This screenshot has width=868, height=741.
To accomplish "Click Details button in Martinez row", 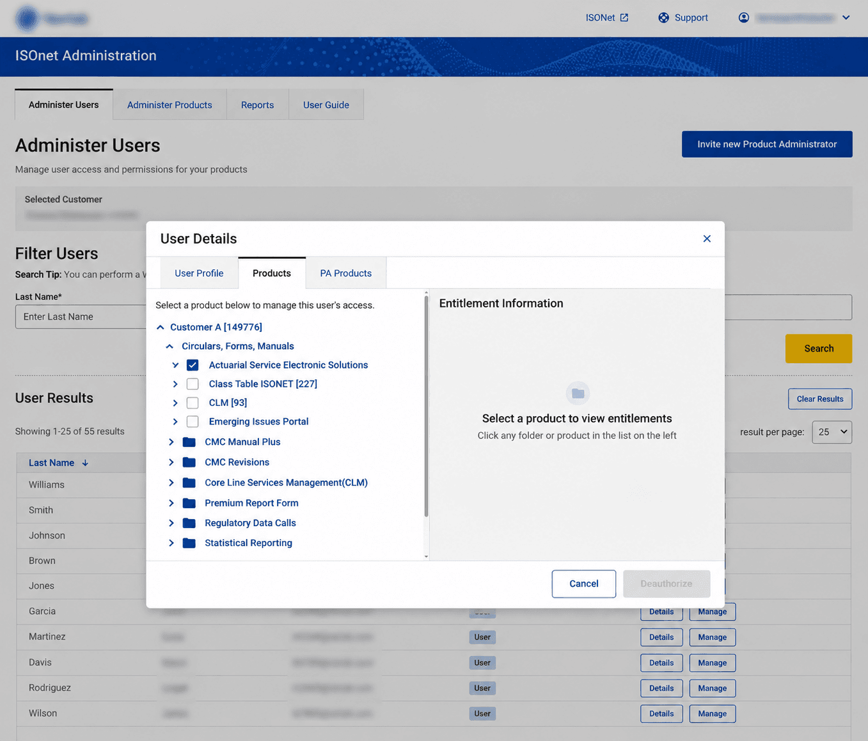I will (661, 637).
